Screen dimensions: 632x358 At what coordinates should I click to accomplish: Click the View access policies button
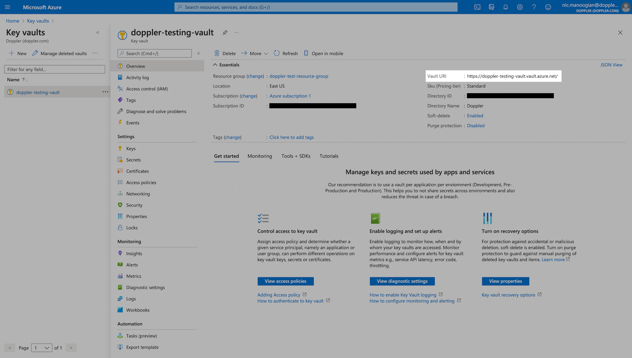coord(285,281)
